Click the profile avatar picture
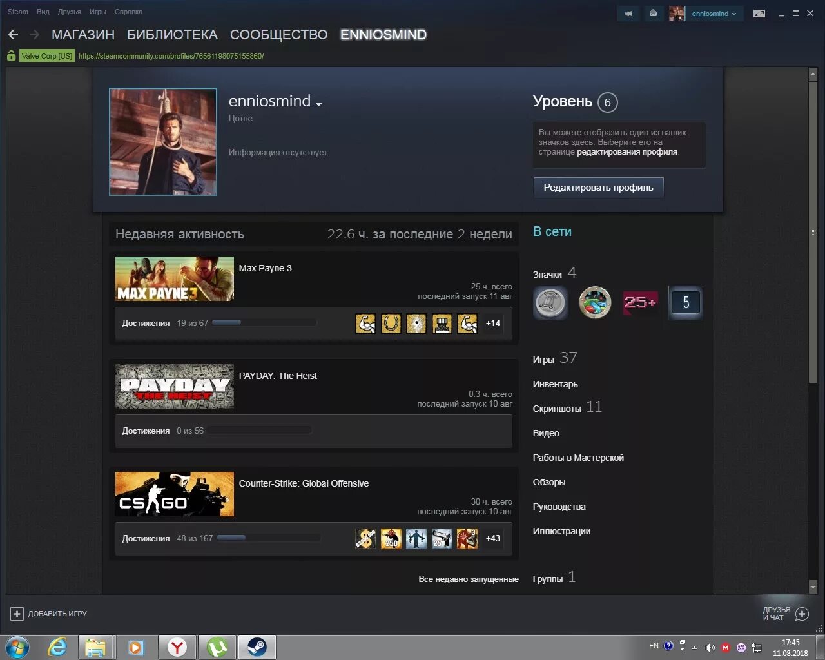 click(x=163, y=142)
